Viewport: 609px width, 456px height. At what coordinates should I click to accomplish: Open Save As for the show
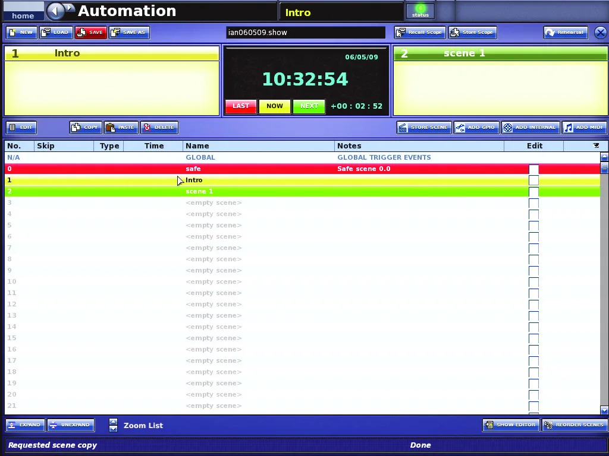129,33
